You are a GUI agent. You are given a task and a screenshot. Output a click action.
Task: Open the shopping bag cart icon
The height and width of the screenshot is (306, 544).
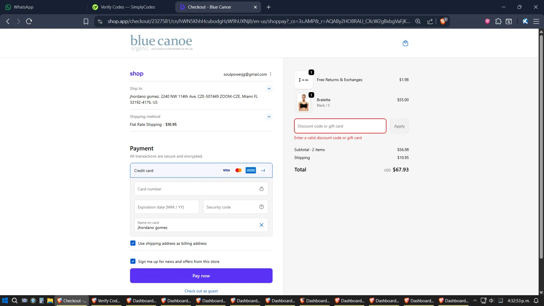(x=405, y=43)
